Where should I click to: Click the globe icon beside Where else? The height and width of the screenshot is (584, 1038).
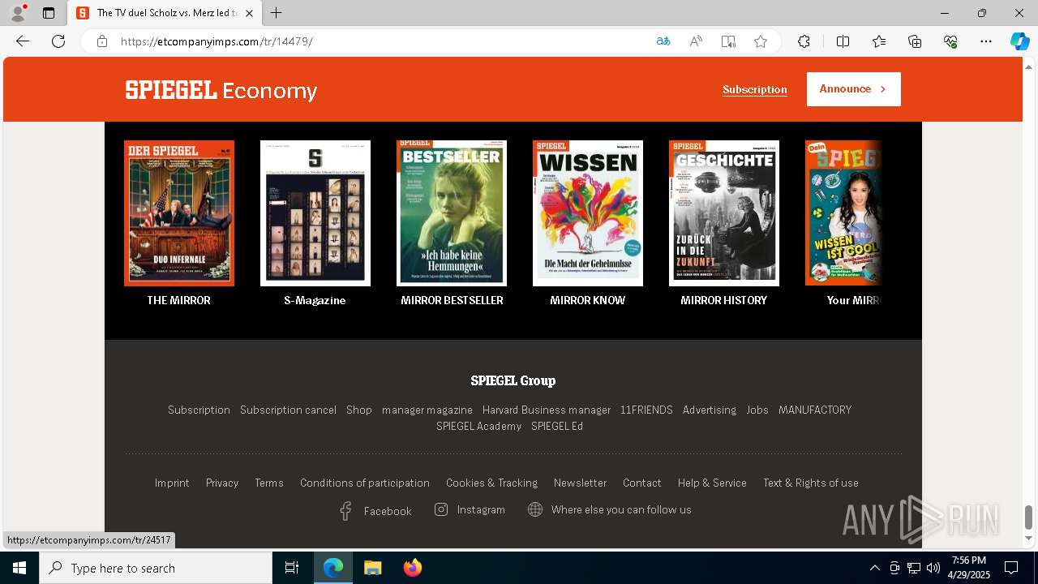[x=535, y=509]
